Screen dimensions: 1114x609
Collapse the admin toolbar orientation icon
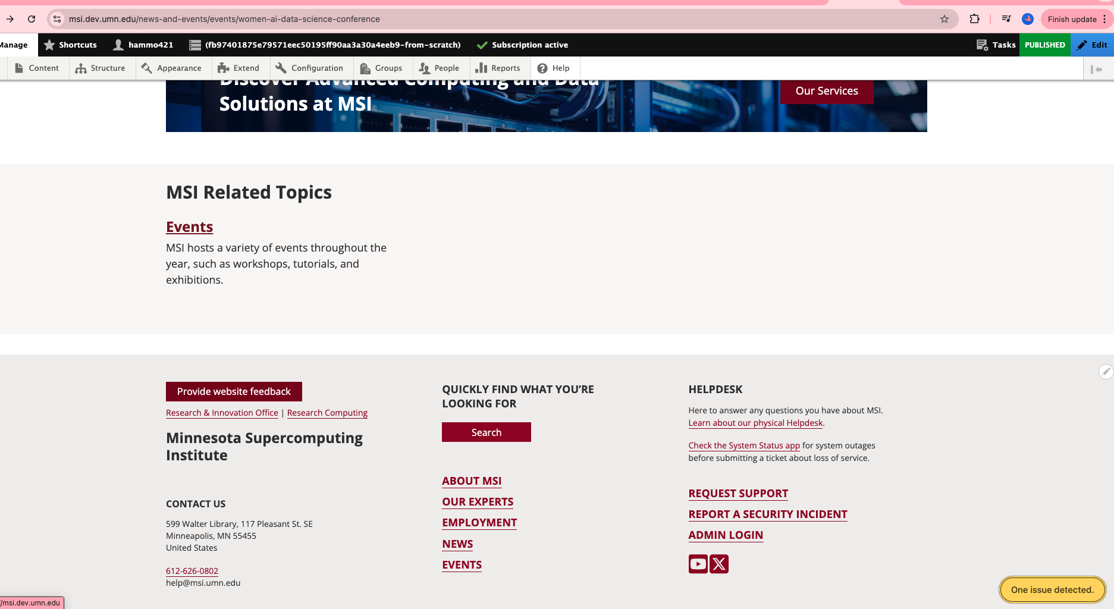point(1096,69)
